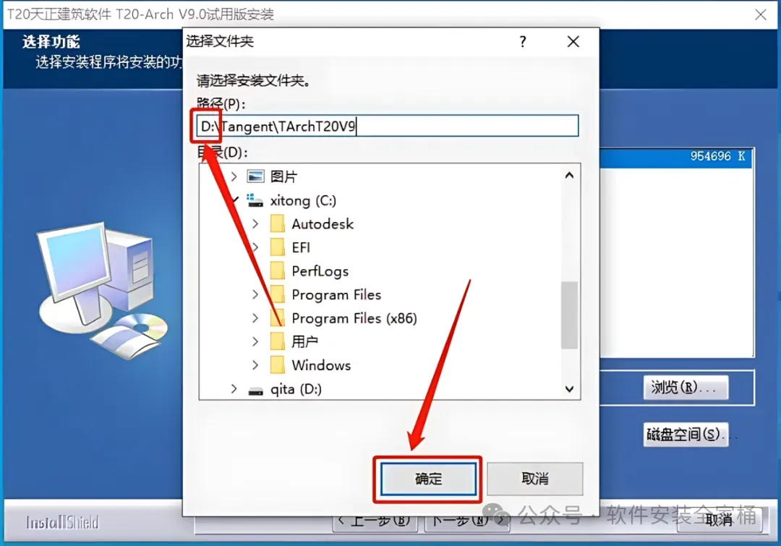Select the Autodesk folder name
Image resolution: width=781 pixels, height=546 pixels.
(x=323, y=223)
